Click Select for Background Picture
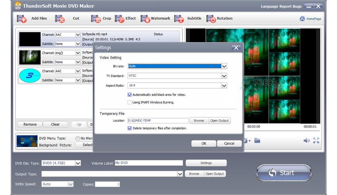 [85, 145]
